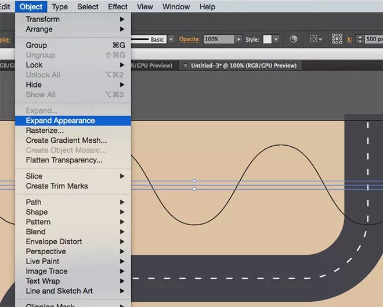Click the Opacity 100% field

pyautogui.click(x=219, y=39)
